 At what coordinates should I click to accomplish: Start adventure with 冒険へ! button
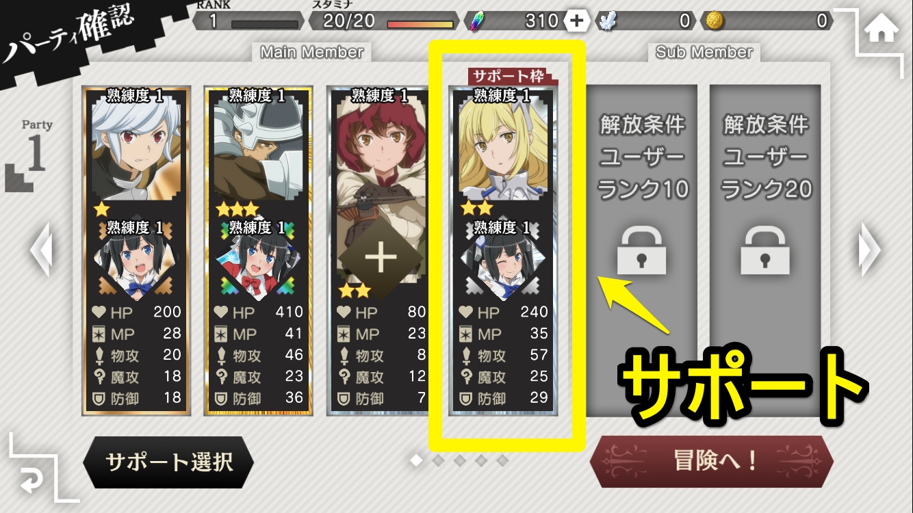click(x=712, y=462)
